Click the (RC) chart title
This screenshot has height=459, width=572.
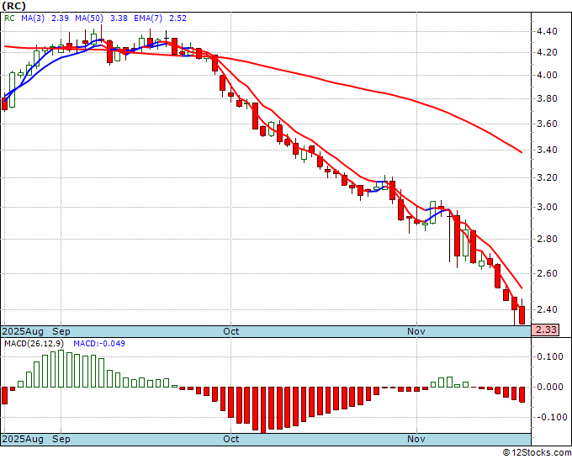pyautogui.click(x=13, y=6)
